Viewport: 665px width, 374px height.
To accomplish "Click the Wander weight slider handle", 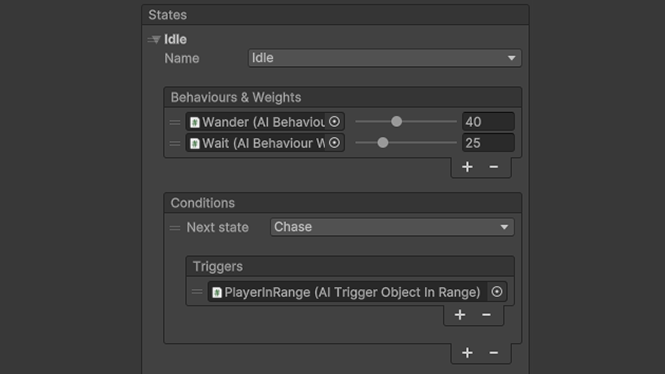I will (x=396, y=122).
